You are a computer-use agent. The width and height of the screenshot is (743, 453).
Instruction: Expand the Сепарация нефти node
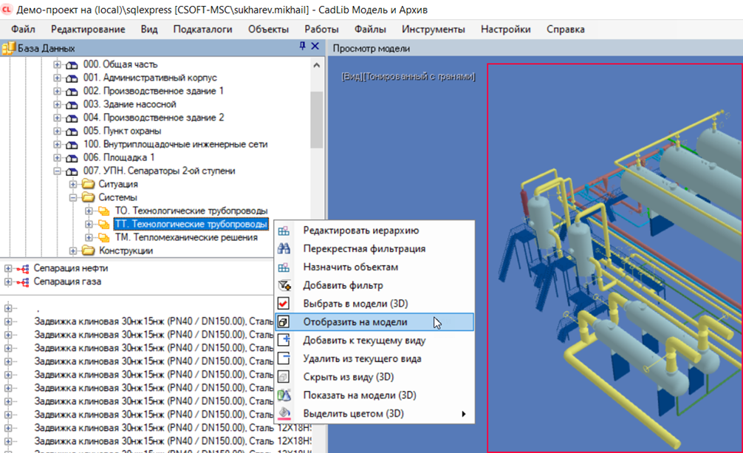[8, 268]
